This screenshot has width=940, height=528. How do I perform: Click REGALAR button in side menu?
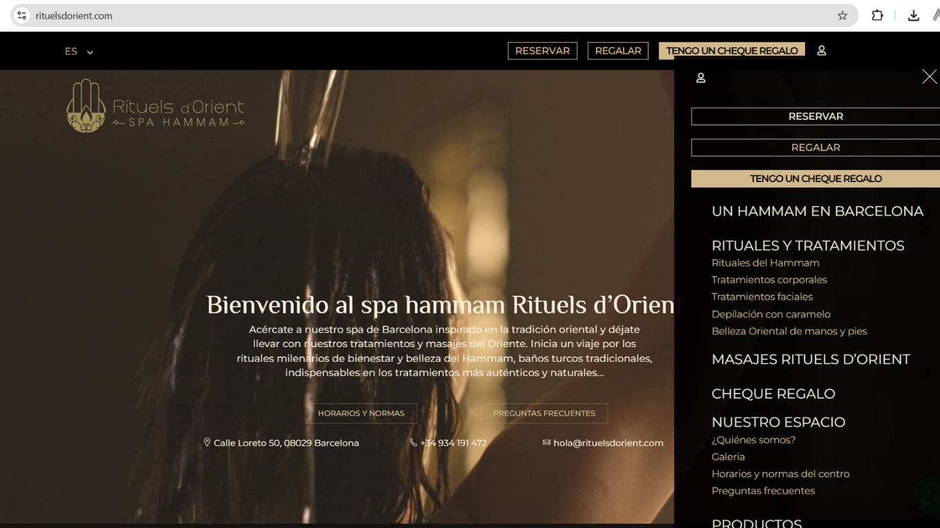815,147
